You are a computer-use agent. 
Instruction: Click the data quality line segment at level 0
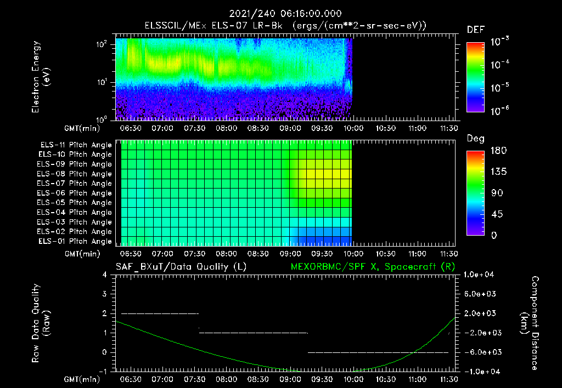378,352
